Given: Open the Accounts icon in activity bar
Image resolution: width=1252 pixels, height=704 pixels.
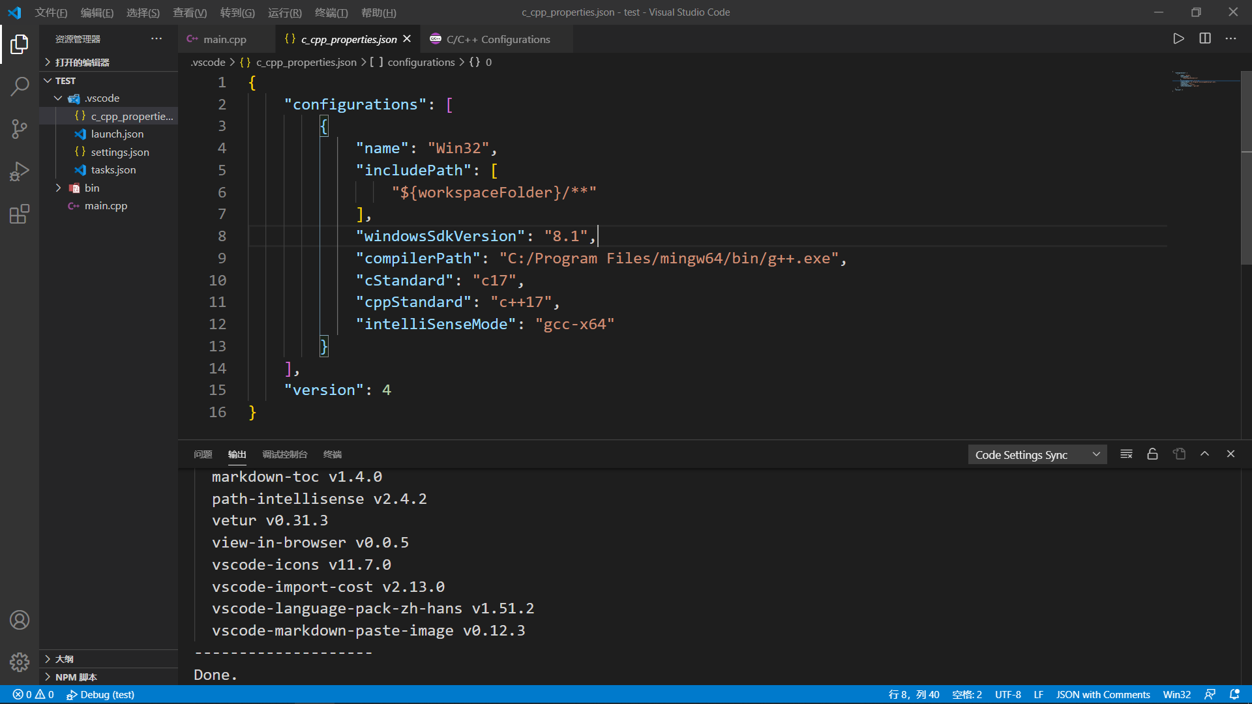Looking at the screenshot, I should [20, 620].
